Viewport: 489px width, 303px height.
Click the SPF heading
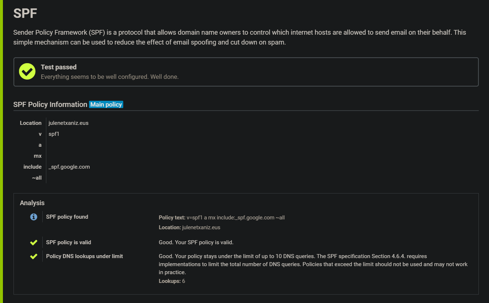point(25,14)
